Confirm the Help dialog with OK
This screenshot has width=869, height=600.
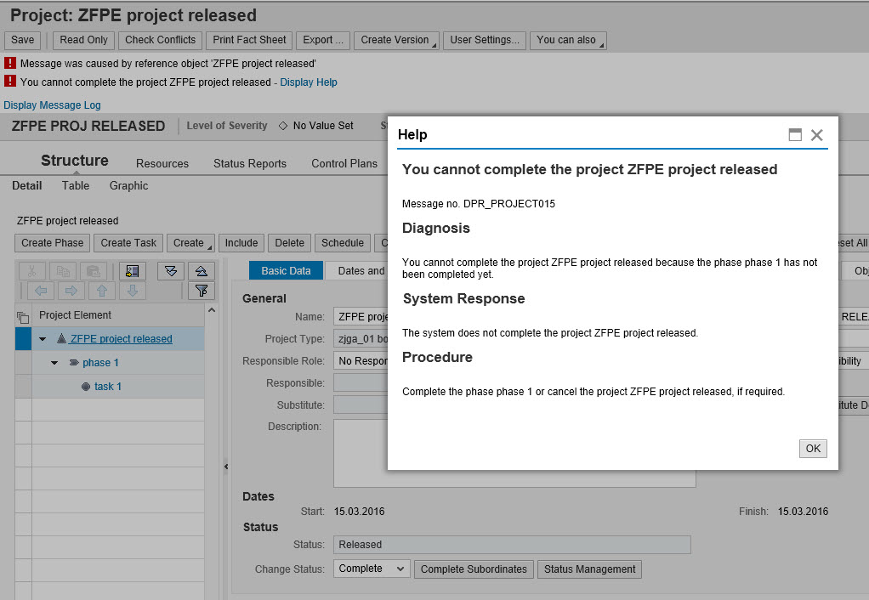tap(813, 449)
